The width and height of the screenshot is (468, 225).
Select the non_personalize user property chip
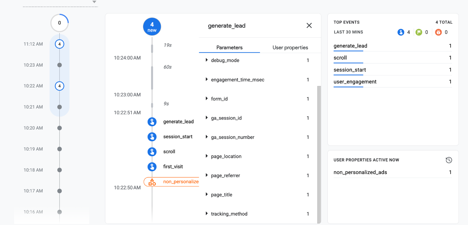(171, 182)
